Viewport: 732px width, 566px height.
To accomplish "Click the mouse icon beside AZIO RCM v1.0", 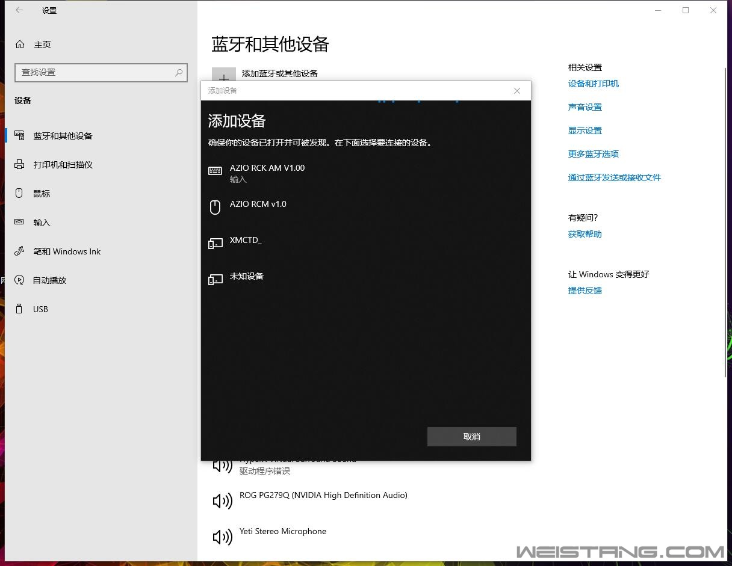I will pos(215,208).
